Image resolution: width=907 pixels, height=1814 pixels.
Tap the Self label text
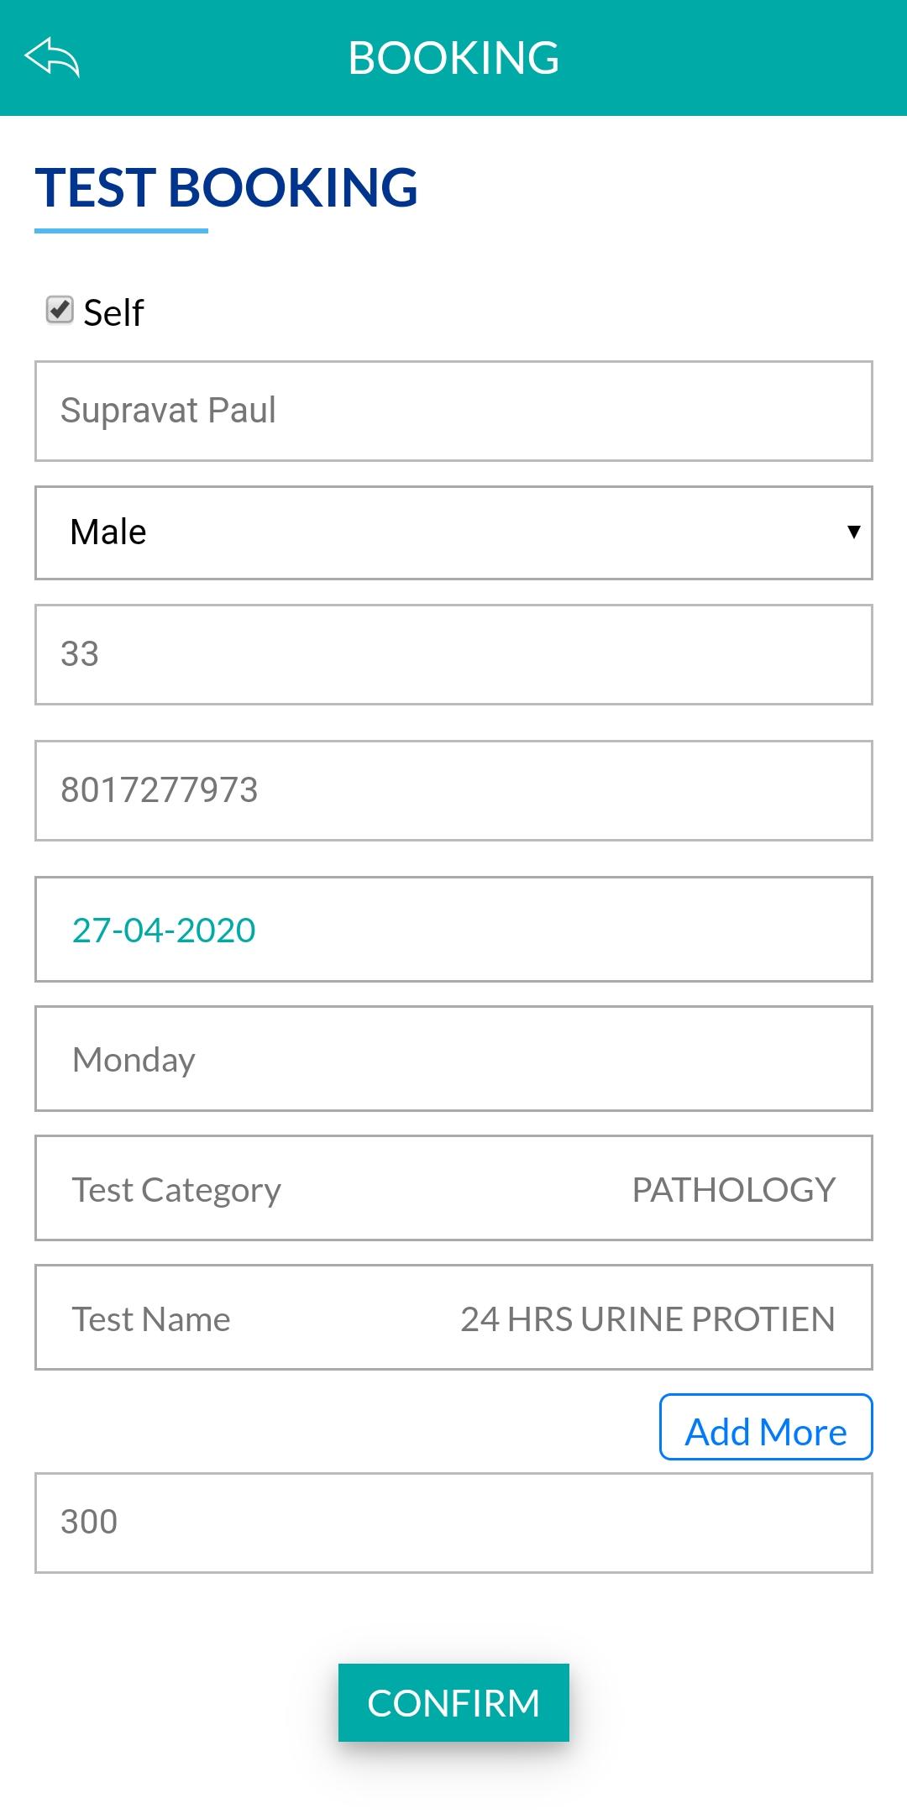coord(113,312)
